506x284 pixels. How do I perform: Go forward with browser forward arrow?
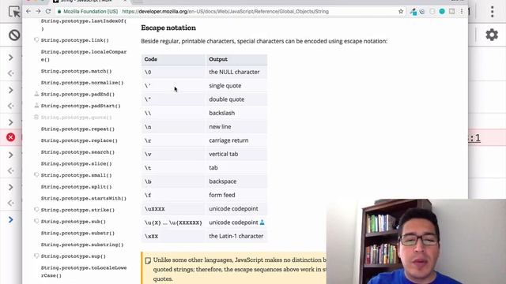click(x=38, y=11)
